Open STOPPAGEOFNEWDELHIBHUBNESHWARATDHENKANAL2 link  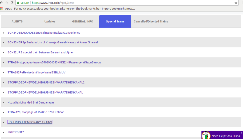[46, 83]
